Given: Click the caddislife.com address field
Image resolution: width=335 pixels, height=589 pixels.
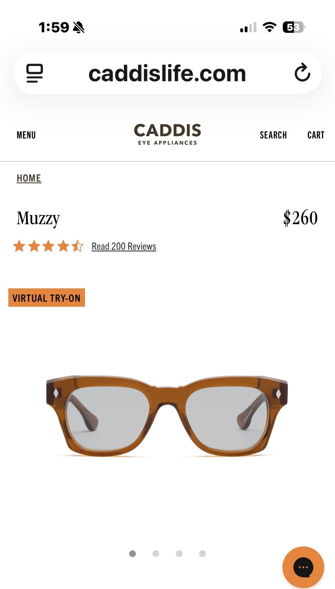Looking at the screenshot, I should tap(167, 73).
